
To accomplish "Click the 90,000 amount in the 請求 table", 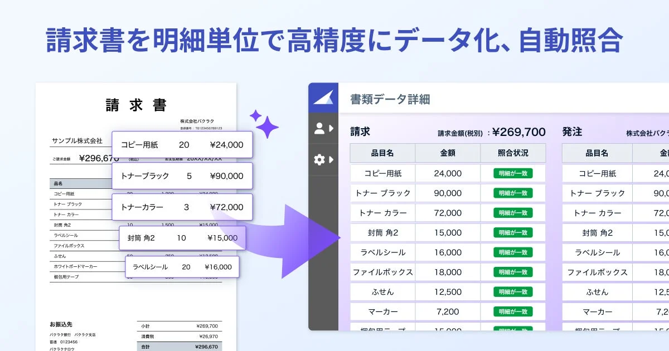I will [x=448, y=193].
